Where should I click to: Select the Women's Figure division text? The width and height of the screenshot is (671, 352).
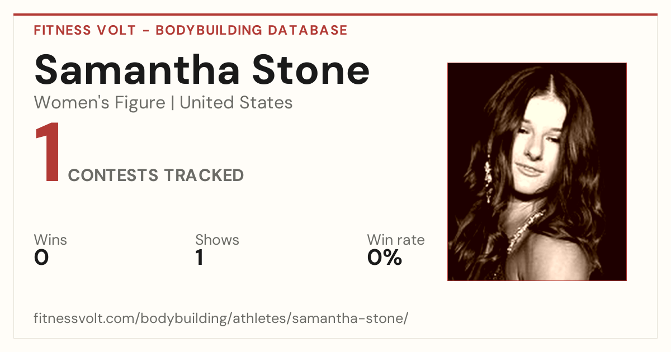[100, 103]
